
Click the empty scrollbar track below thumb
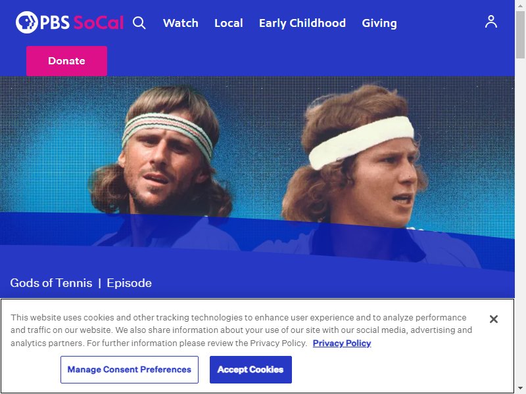[x=520, y=221]
